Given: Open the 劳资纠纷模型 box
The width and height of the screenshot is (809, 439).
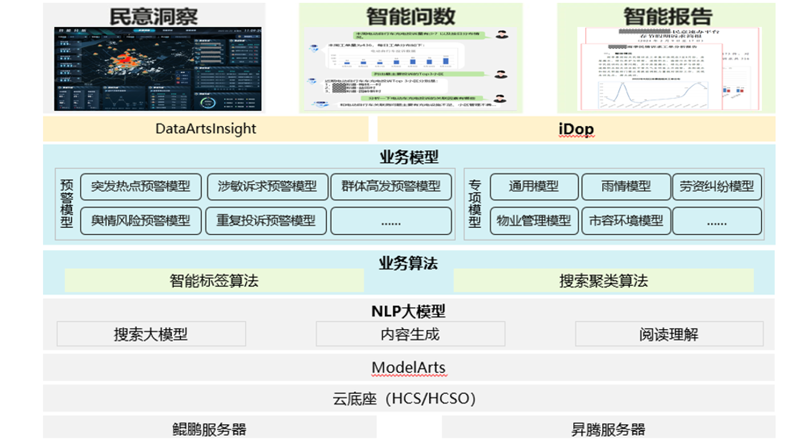Looking at the screenshot, I should [x=716, y=186].
